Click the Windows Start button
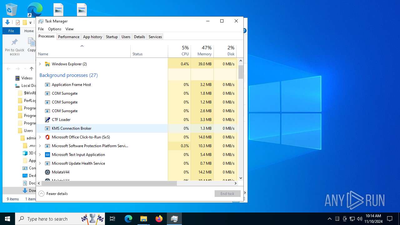Screen dimensions: 400x225 point(7,219)
